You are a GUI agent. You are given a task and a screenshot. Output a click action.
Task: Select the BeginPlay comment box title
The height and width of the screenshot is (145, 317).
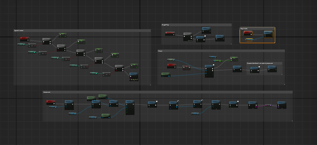click(165, 25)
